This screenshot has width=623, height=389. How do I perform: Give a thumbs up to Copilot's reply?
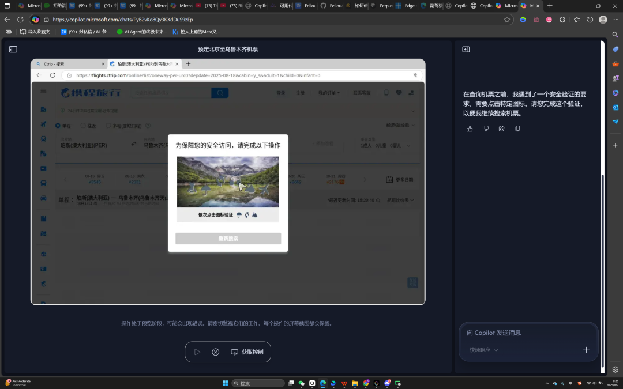(469, 129)
